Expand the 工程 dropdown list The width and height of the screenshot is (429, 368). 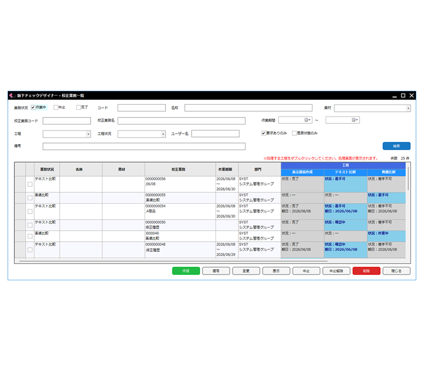coord(88,134)
